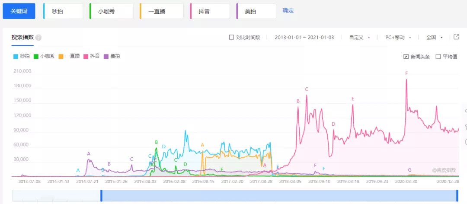Click the green E news marker near 2017
Screen dimensions: 467x204
pyautogui.click(x=221, y=169)
